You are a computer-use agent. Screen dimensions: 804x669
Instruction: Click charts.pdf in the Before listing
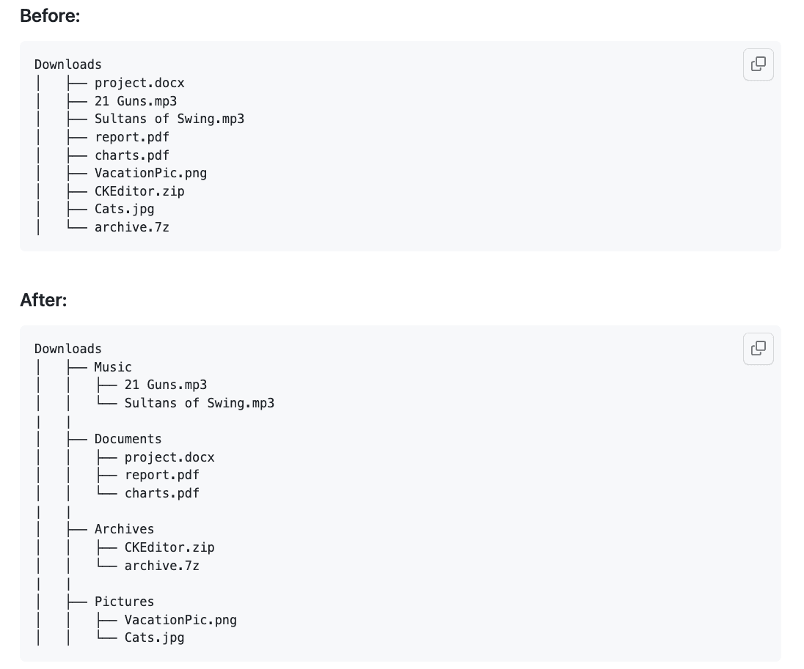click(x=131, y=155)
